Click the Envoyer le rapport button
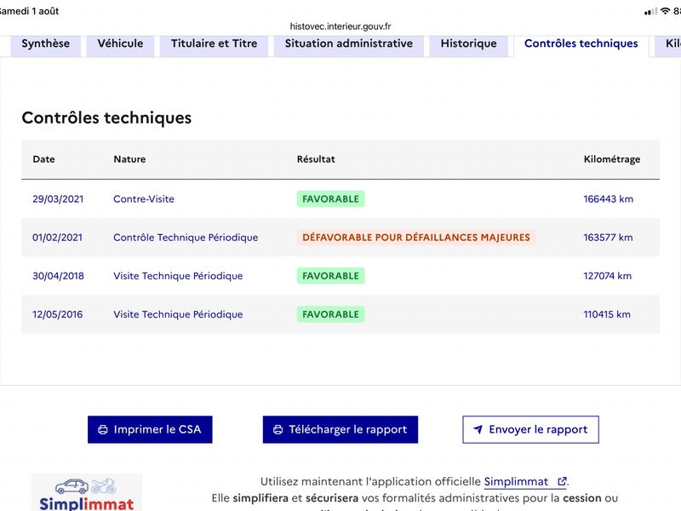681x511 pixels. coord(530,430)
